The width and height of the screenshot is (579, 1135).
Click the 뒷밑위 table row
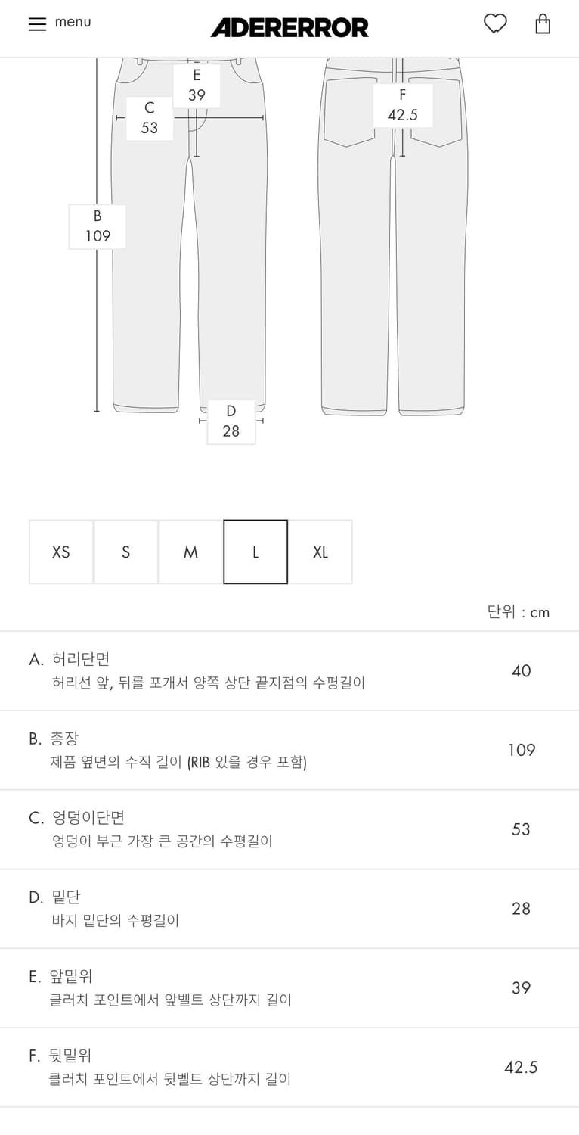(289, 1067)
